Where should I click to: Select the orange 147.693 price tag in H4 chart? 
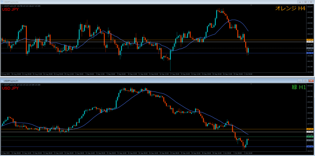tap(310, 40)
